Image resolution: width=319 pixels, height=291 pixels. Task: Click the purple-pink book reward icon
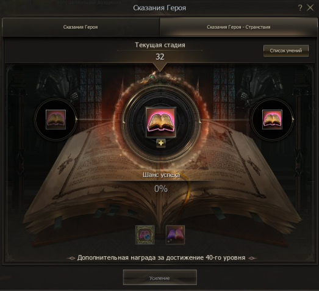tap(176, 235)
